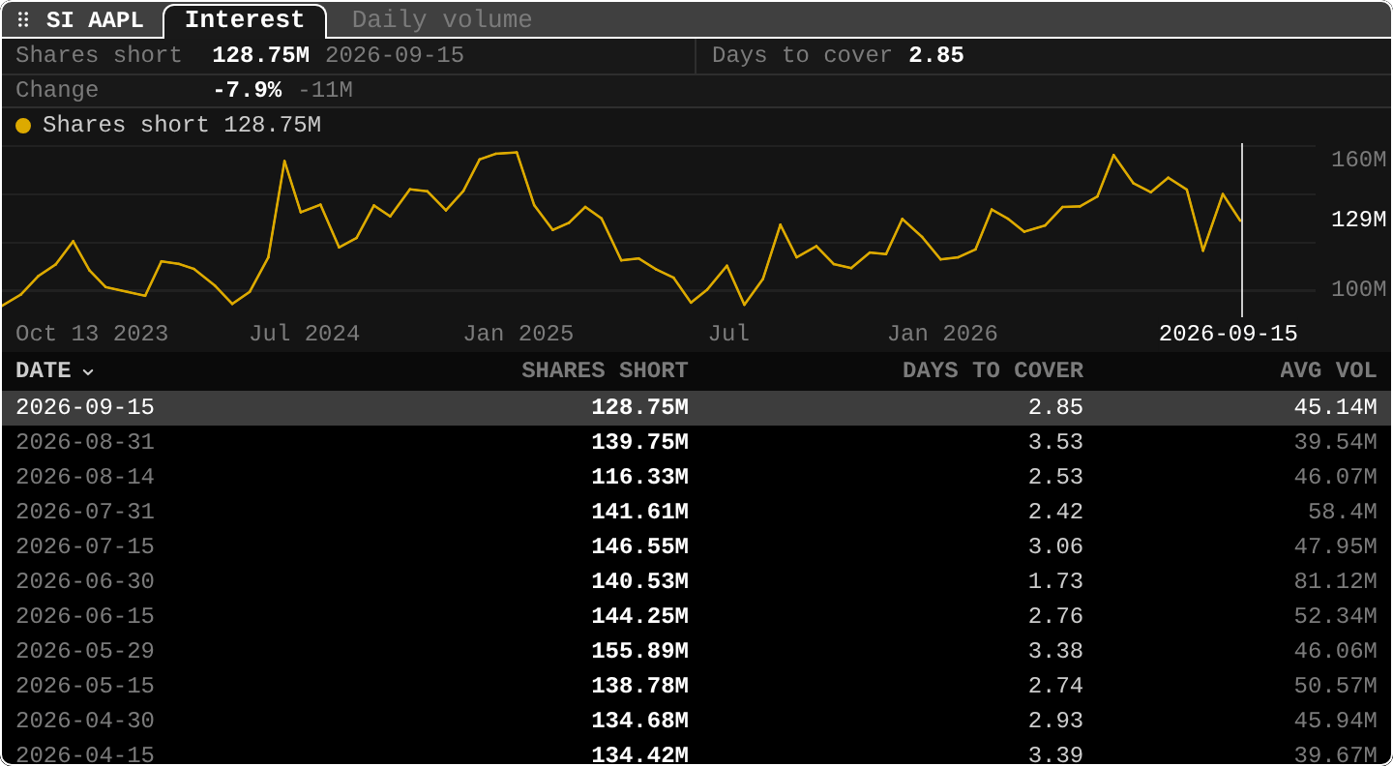Switch to the Daily volume tab

tap(442, 19)
